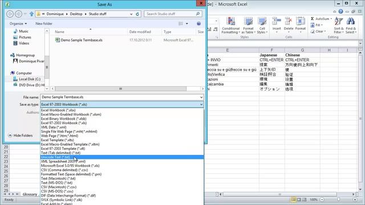Close the Save As dialog
The width and height of the screenshot is (365, 205).
click(201, 3)
